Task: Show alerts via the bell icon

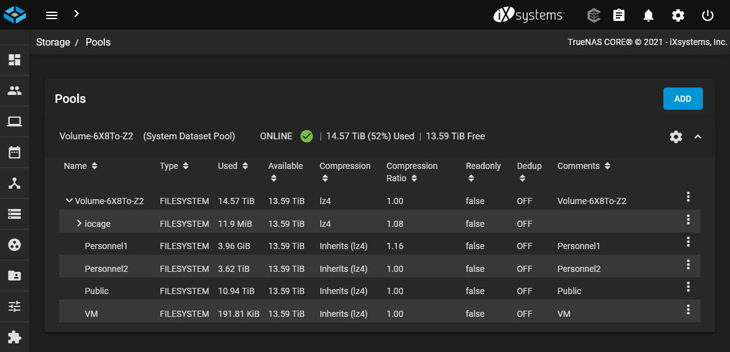Action: click(x=648, y=15)
